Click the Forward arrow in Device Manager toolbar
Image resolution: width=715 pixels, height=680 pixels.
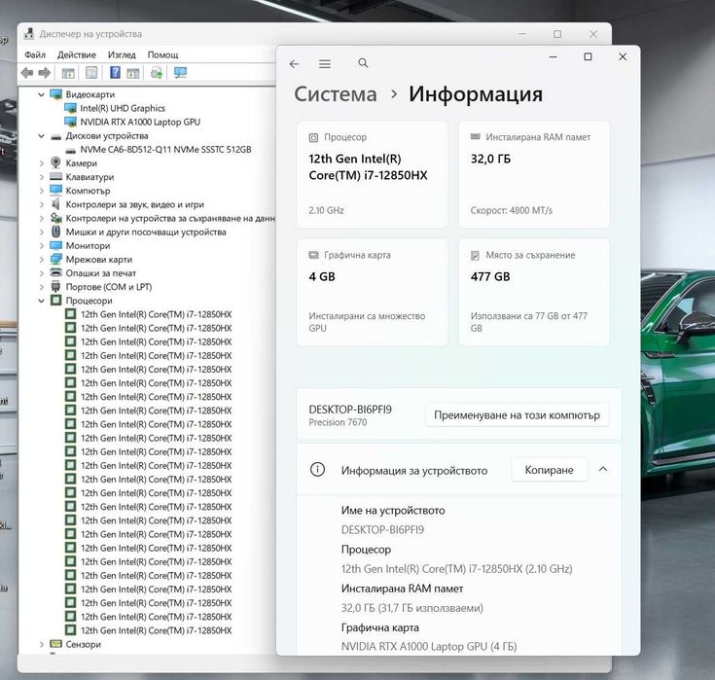click(45, 73)
